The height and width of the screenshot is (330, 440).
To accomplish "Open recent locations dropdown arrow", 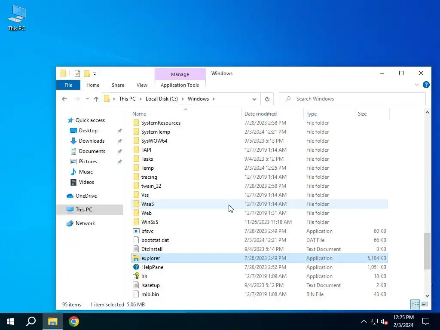I will [x=87, y=99].
